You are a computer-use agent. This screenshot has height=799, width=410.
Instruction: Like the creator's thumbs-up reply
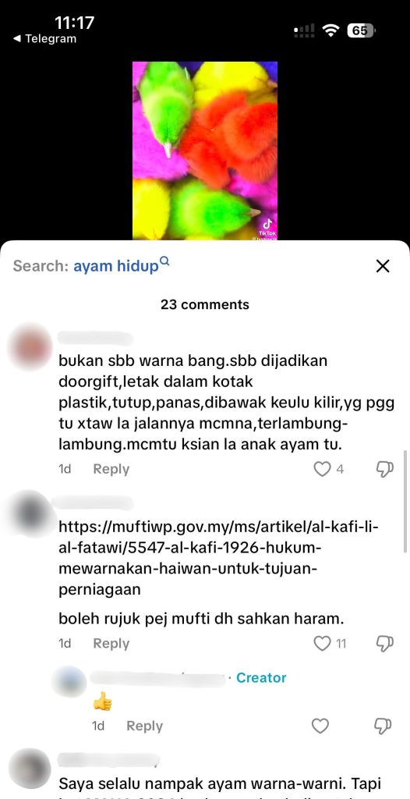point(320,726)
